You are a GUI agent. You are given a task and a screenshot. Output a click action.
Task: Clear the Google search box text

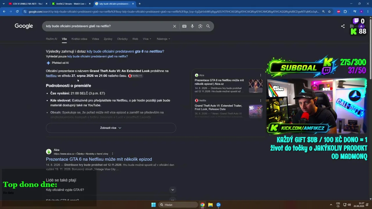pyautogui.click(x=174, y=26)
